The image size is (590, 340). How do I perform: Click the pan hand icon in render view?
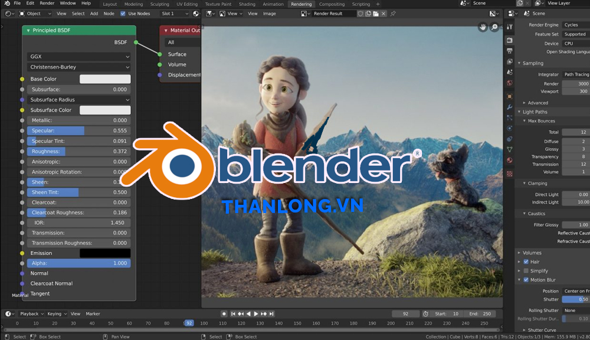[x=482, y=27]
